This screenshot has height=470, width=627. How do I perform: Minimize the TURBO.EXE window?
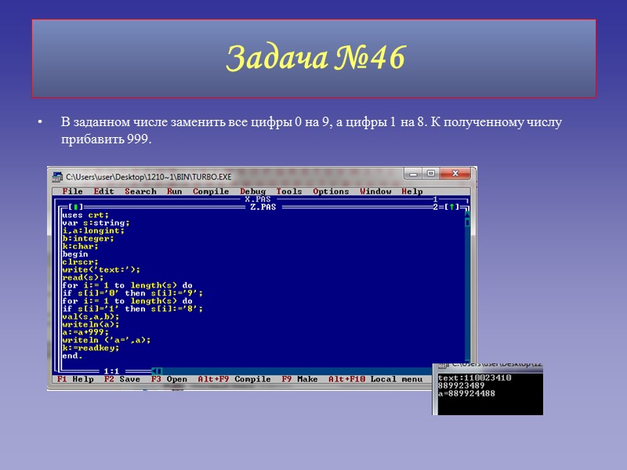click(x=413, y=173)
